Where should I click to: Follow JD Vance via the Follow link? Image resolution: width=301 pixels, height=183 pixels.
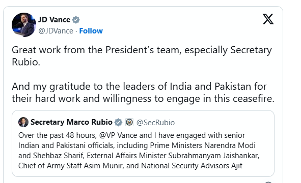click(91, 31)
